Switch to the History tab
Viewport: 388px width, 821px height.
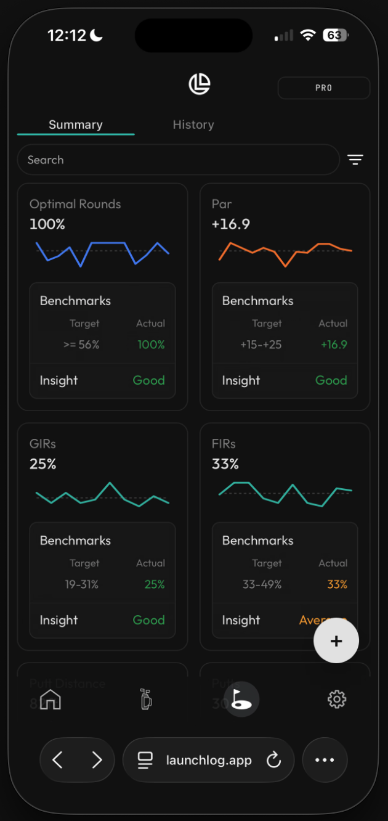193,125
